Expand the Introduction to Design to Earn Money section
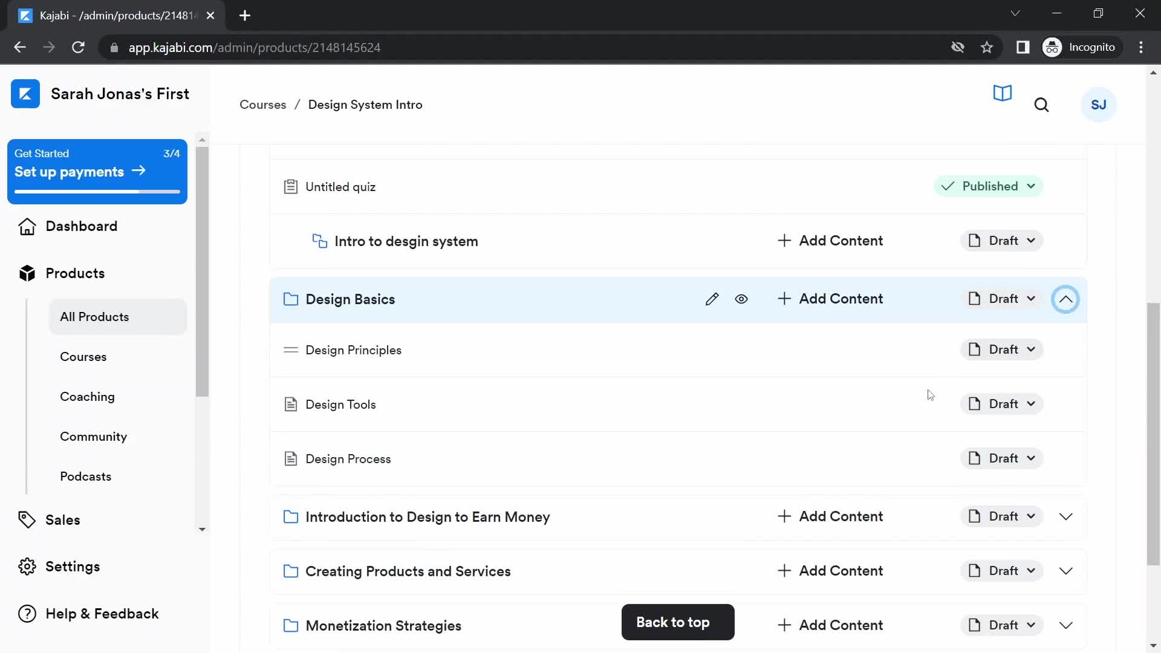Screen dimensions: 1161x653 [x=1066, y=517]
